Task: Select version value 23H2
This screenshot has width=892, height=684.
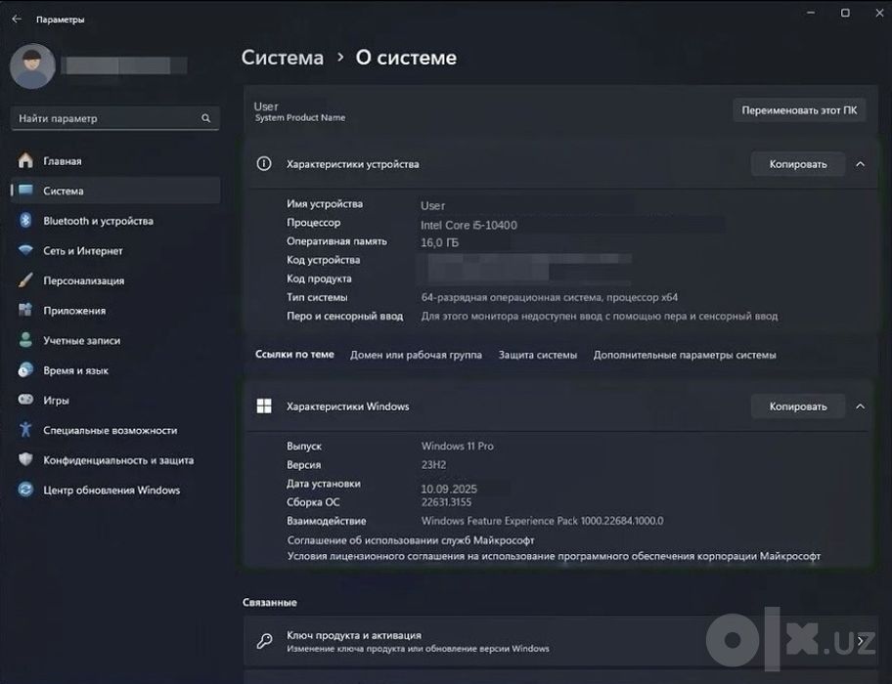Action: pos(433,465)
